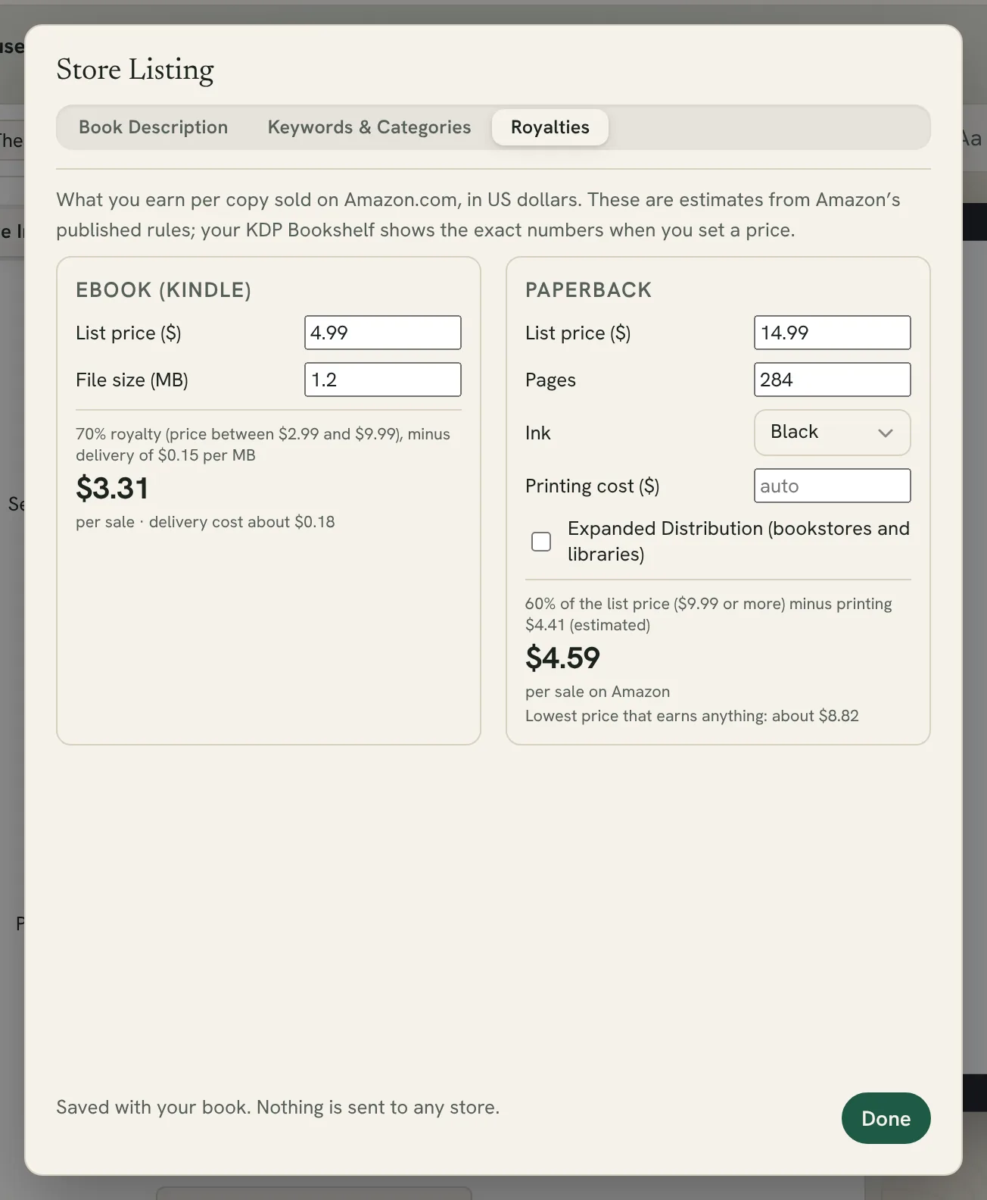The width and height of the screenshot is (987, 1200).
Task: Click the 'per sale on Amazon' text
Action: coord(597,692)
